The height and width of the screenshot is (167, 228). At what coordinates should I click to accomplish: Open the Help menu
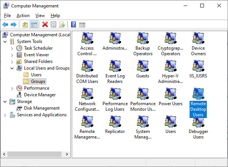pyautogui.click(x=55, y=16)
